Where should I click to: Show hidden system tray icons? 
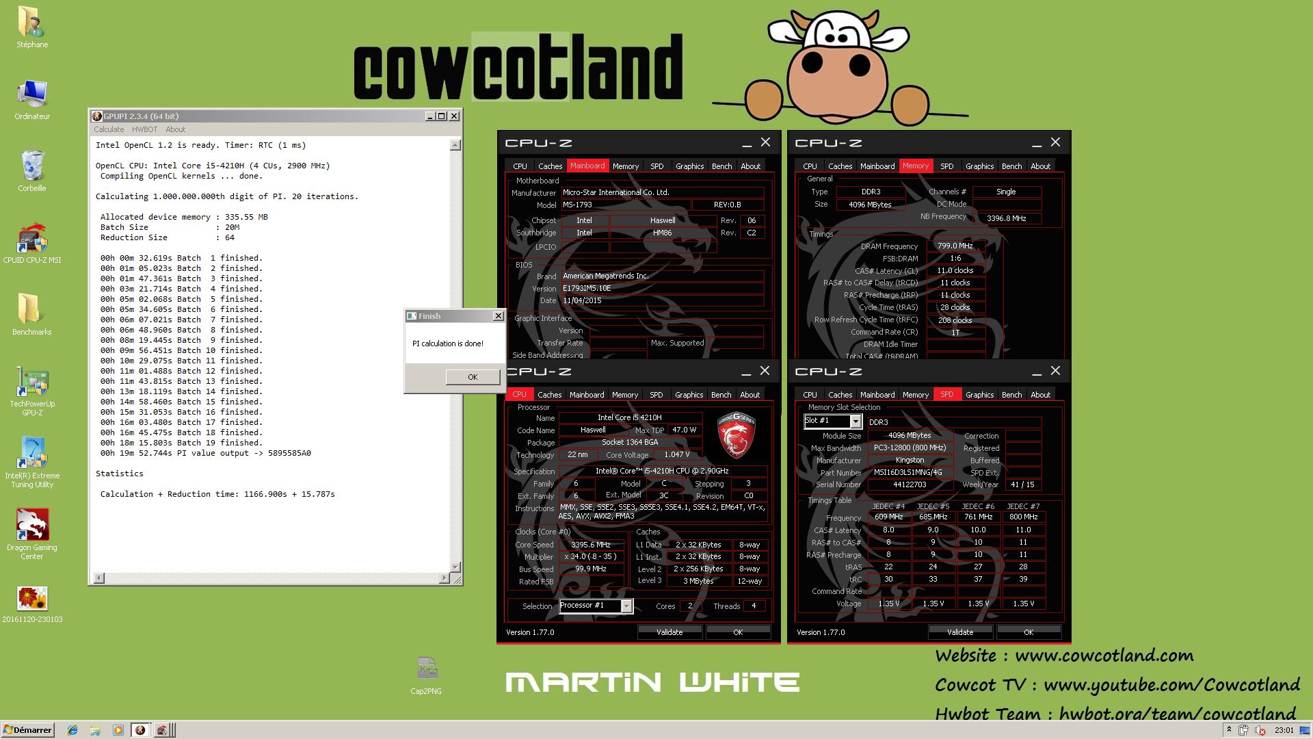[x=1229, y=730]
